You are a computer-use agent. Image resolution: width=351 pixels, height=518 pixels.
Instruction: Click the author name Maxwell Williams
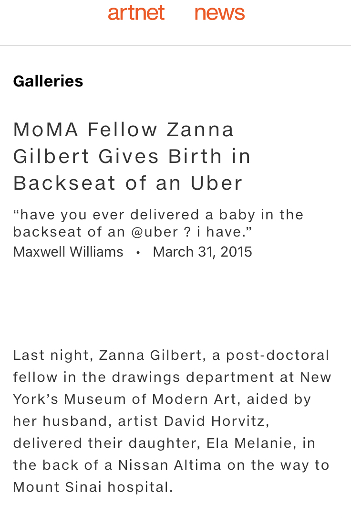(x=68, y=252)
